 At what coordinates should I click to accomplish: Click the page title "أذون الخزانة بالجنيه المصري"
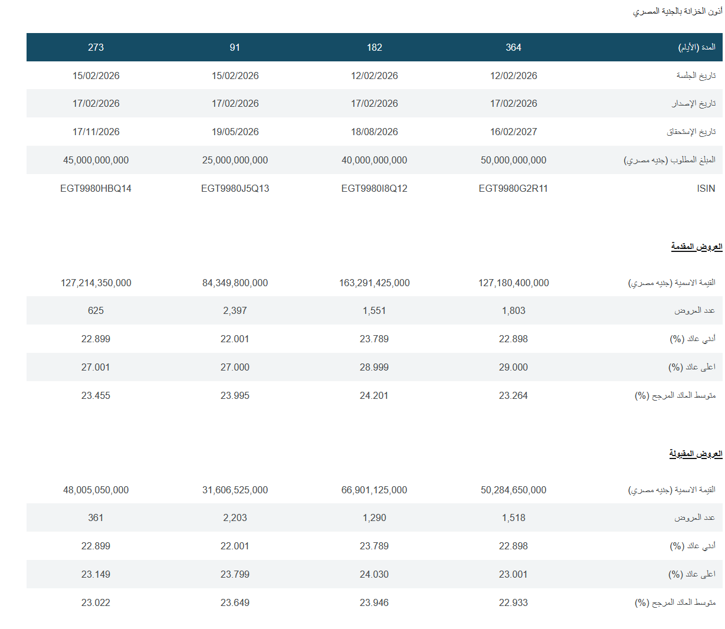[x=677, y=11]
